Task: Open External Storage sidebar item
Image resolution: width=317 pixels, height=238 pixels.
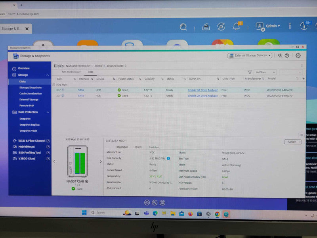Action: pyautogui.click(x=29, y=100)
